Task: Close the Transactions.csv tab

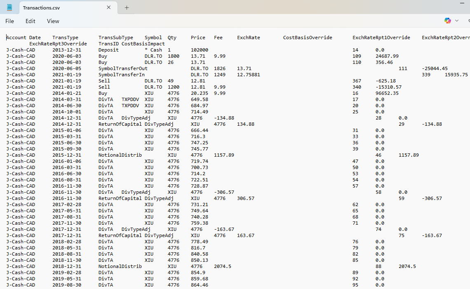Action: tap(109, 7)
